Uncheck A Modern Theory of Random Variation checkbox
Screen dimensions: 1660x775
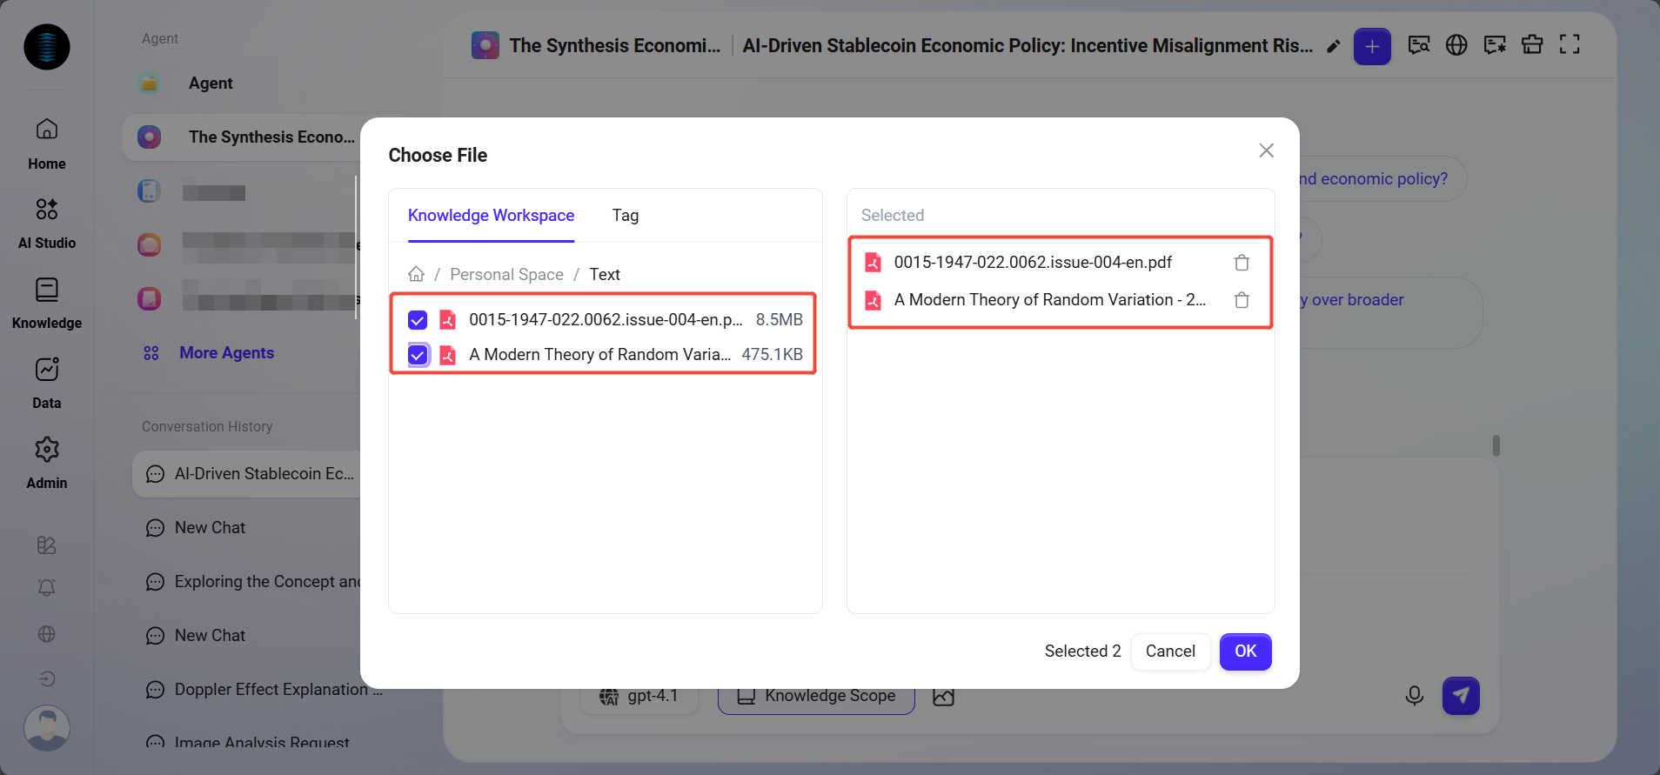click(418, 355)
